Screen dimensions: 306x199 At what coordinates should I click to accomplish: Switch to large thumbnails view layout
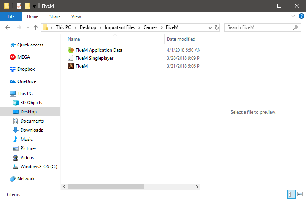[x=300, y=194]
